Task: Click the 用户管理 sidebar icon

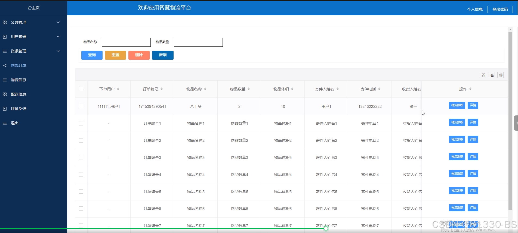Action: (x=5, y=37)
